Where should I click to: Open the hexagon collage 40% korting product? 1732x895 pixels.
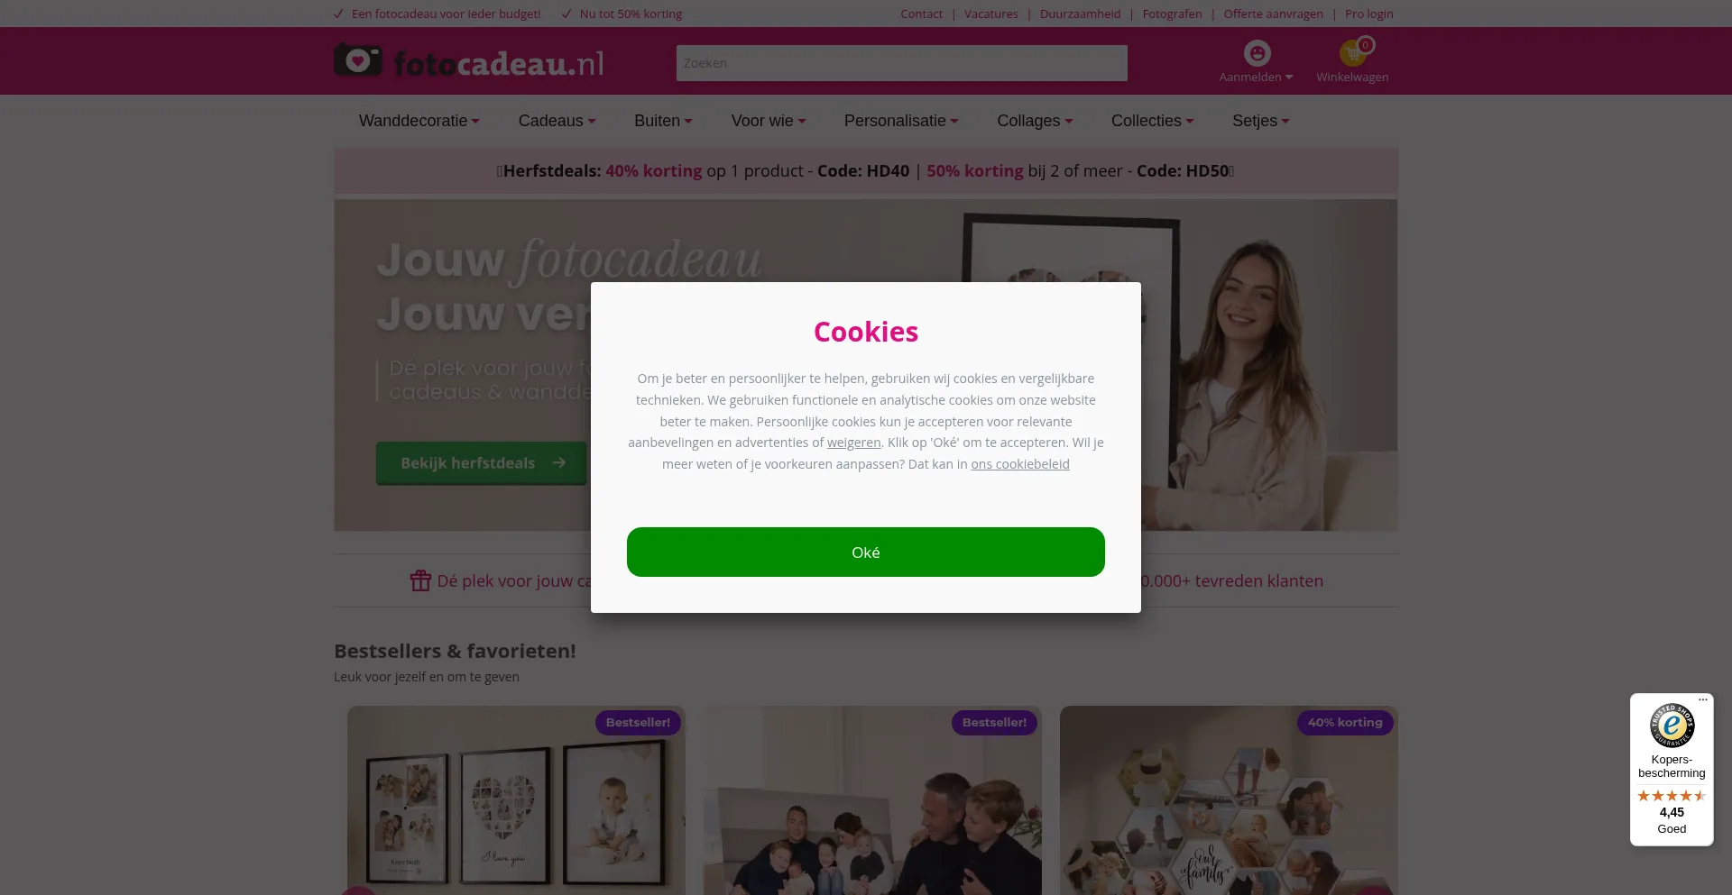[1229, 800]
